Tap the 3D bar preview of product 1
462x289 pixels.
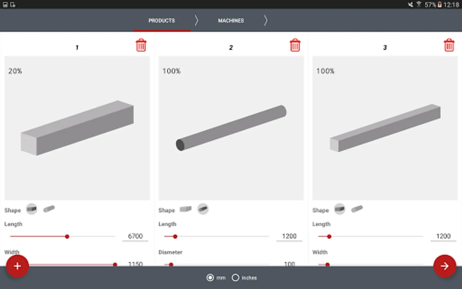coord(77,128)
